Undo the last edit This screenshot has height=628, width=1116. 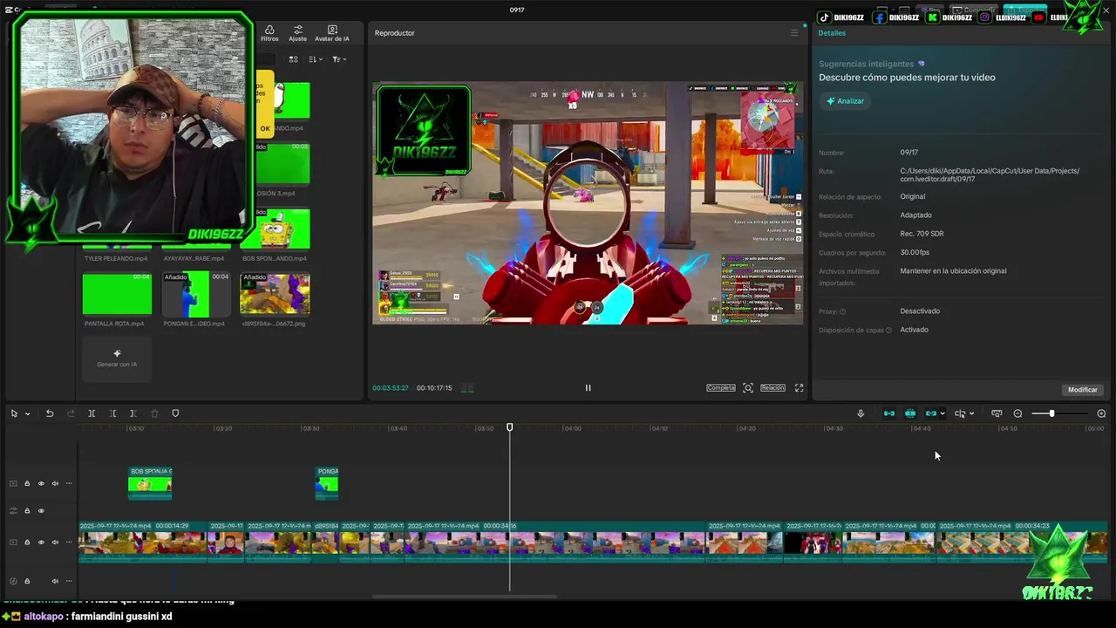pyautogui.click(x=50, y=413)
